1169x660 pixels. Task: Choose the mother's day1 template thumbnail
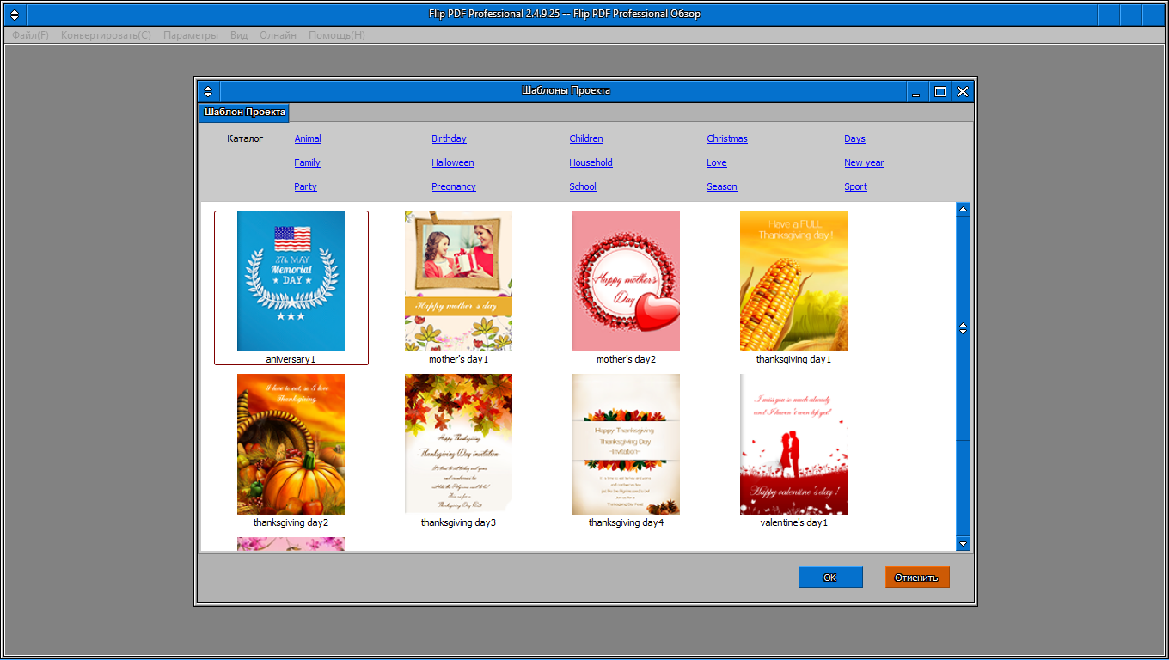(x=458, y=281)
